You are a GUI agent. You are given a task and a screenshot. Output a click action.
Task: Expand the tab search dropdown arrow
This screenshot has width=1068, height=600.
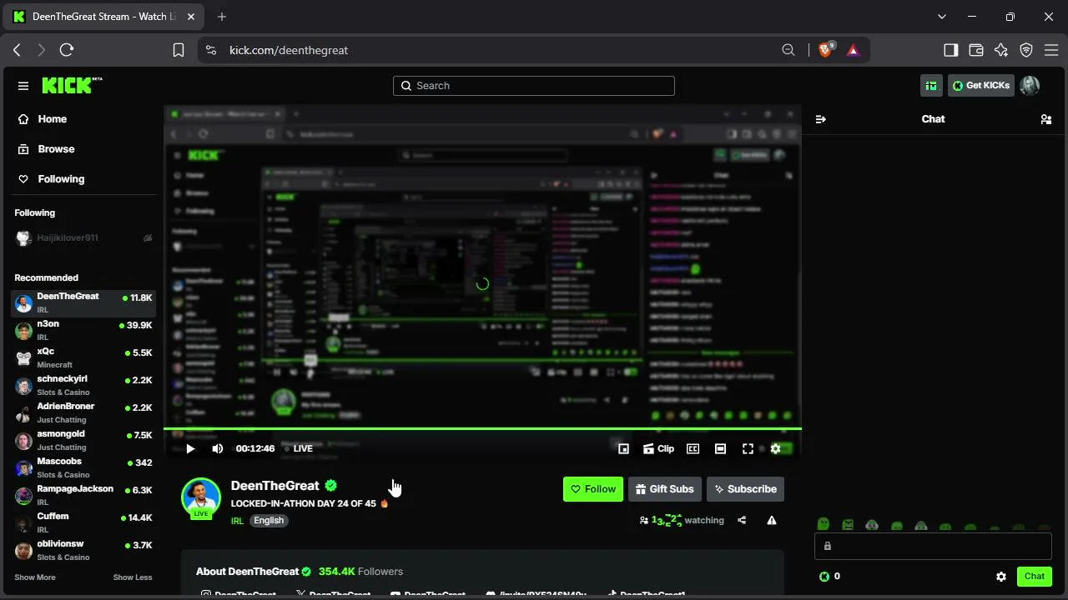942,17
